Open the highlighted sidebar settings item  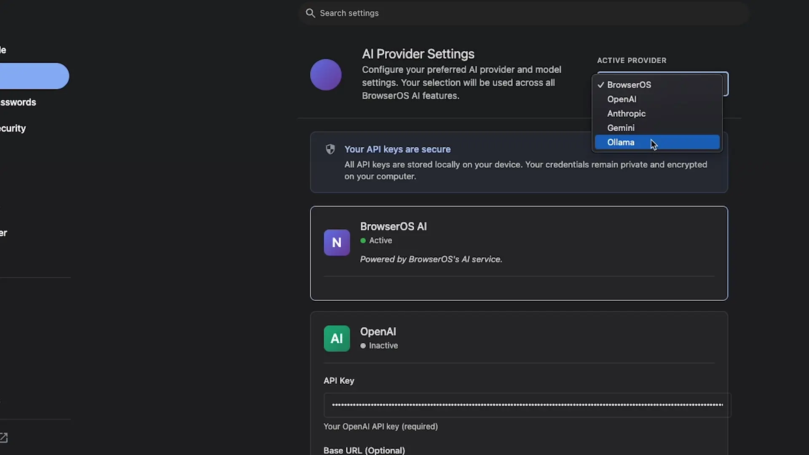34,76
